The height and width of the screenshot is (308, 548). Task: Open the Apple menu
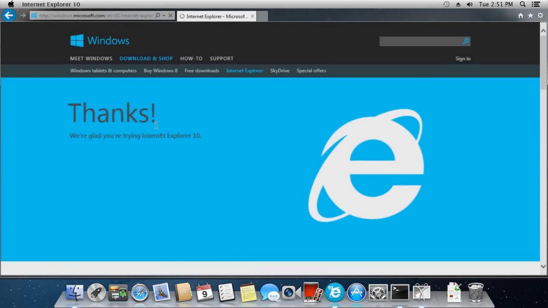pos(11,4)
